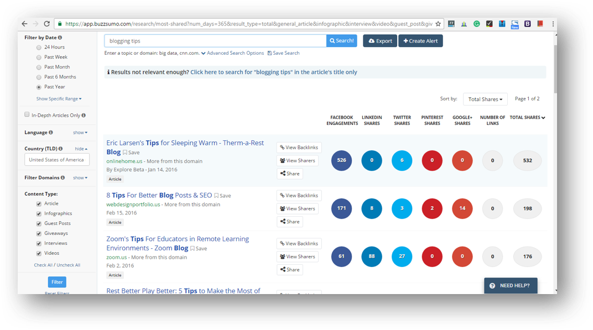Select the Past Month date filter
593x330 pixels.
click(39, 67)
